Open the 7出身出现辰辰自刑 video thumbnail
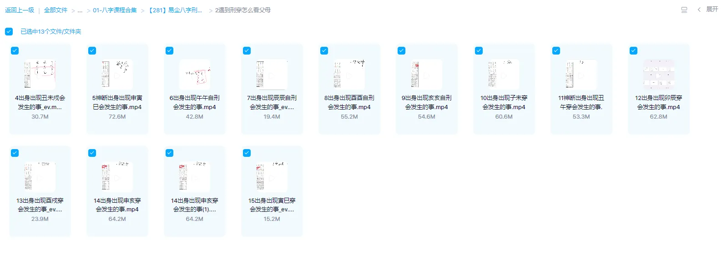The image size is (727, 255). point(272,74)
